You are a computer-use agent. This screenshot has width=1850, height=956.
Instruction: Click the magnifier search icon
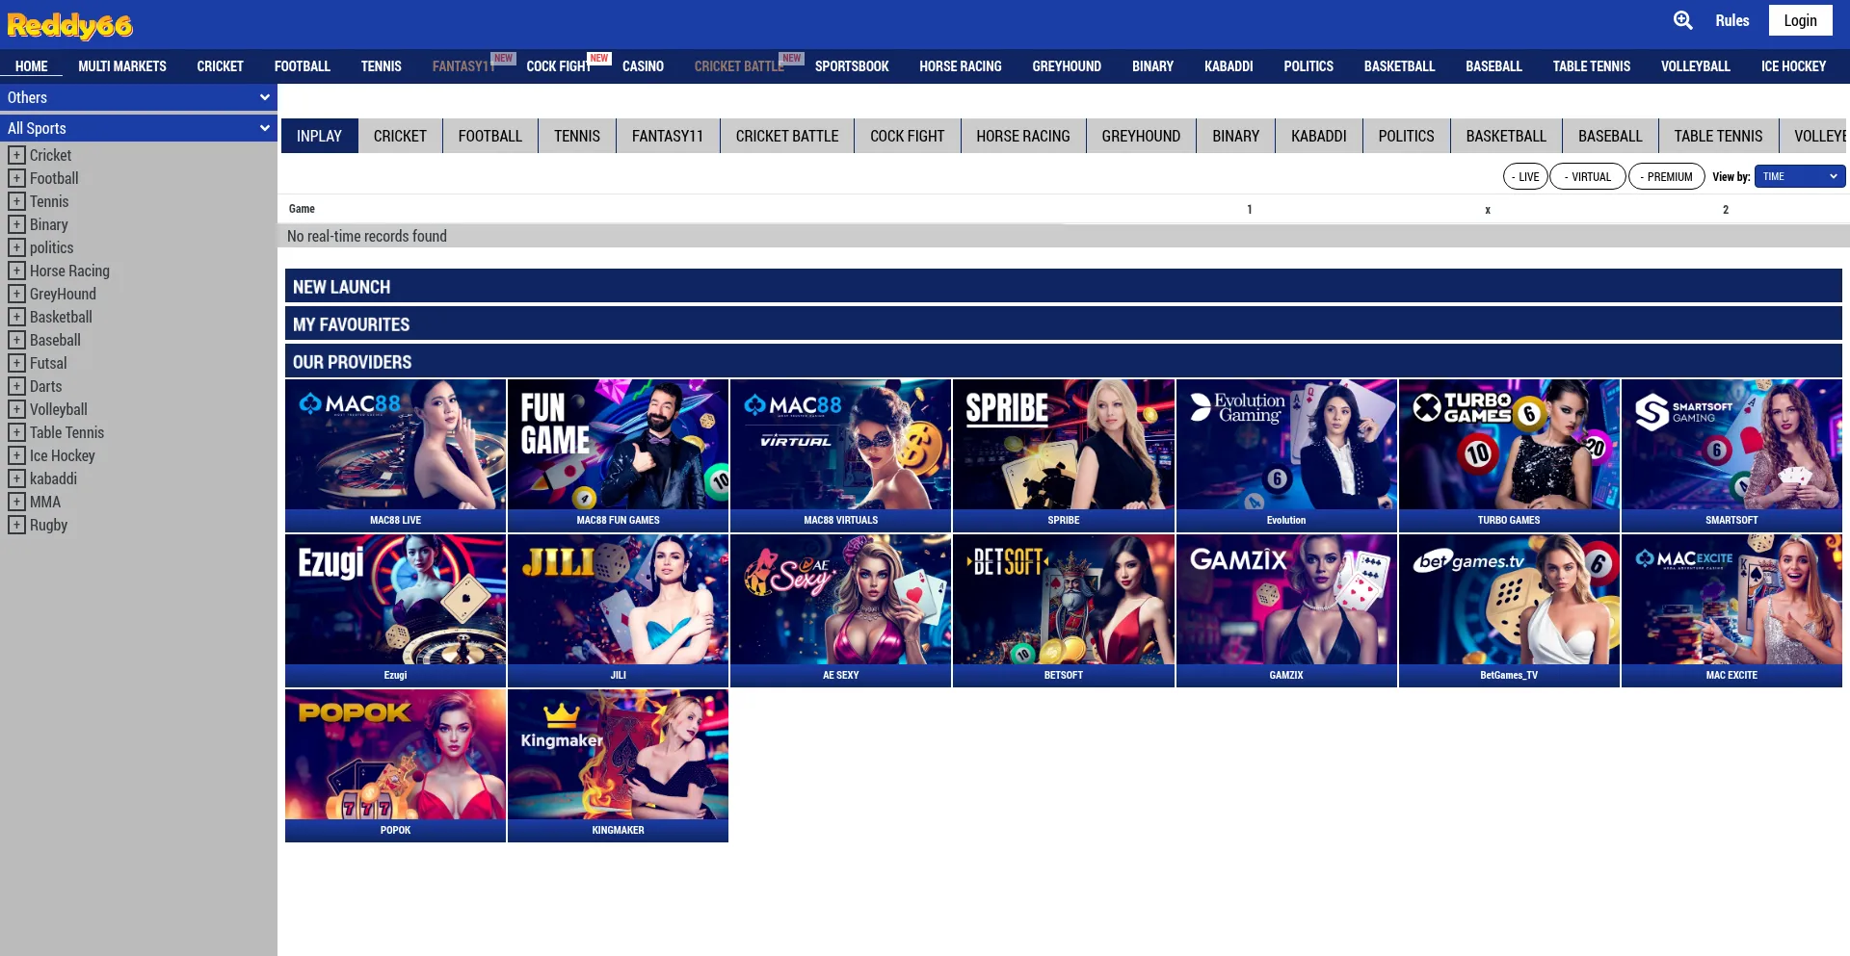1683,20
